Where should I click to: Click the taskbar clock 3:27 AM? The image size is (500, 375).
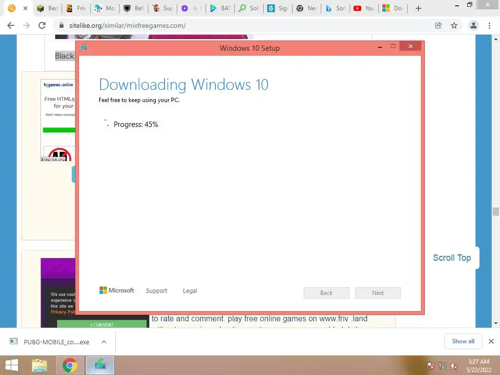[x=479, y=362]
